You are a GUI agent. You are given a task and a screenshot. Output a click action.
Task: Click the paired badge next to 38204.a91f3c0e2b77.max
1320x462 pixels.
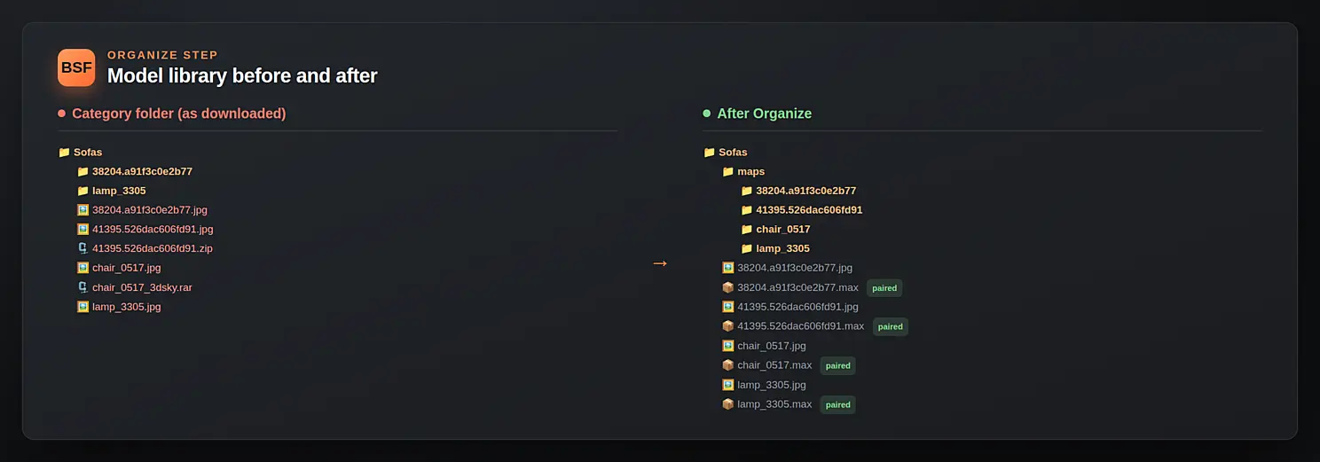[884, 288]
